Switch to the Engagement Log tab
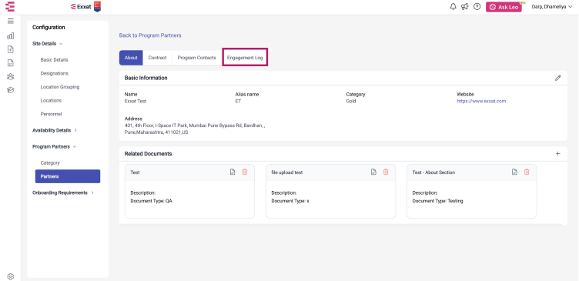579x281 pixels. pos(245,58)
